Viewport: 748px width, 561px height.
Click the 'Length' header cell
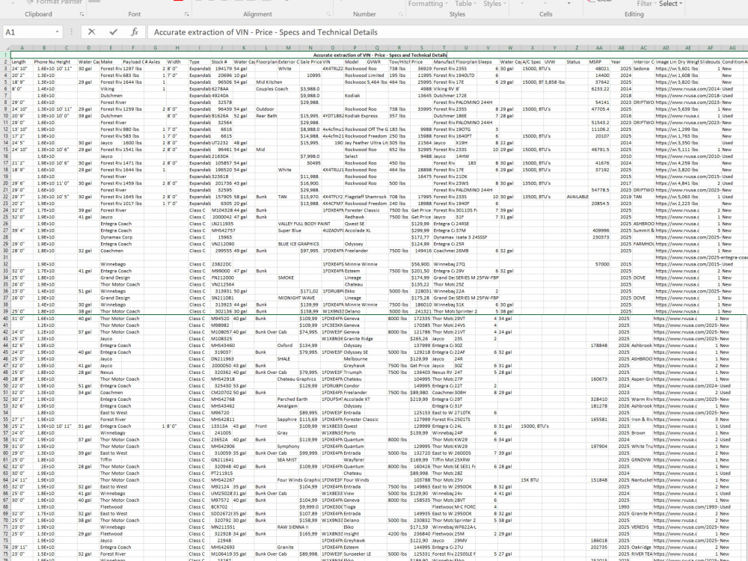point(22,62)
